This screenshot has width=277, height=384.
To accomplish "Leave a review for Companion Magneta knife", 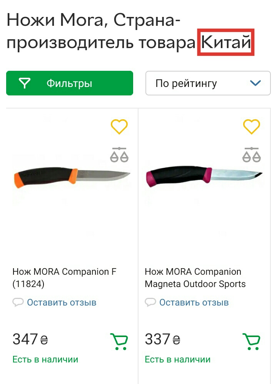I will [194, 302].
